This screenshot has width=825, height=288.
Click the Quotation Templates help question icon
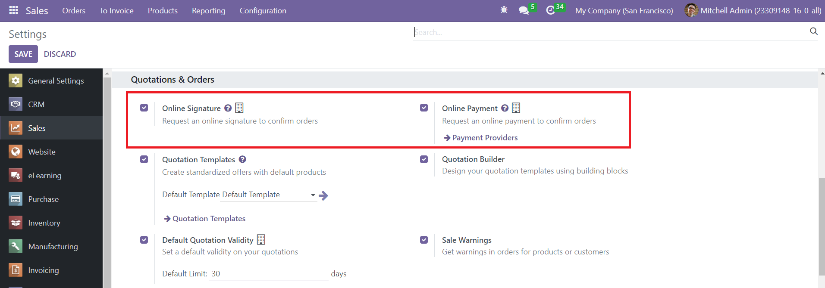242,159
